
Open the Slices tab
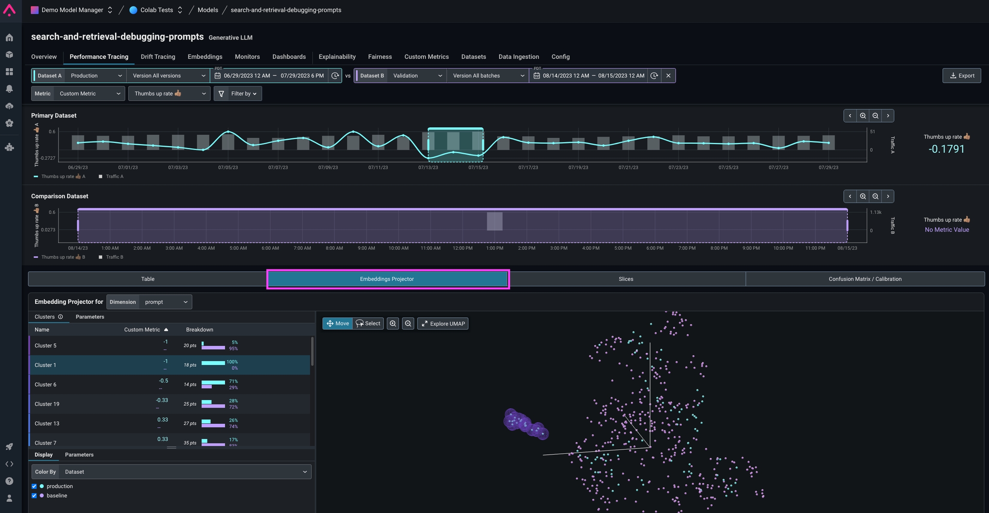click(625, 279)
